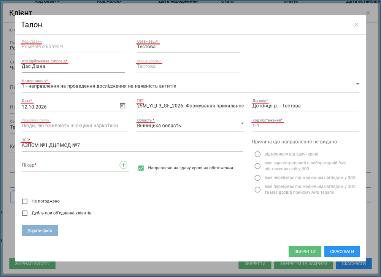
Task: Open the 'Договір' selector field
Action: point(306,106)
